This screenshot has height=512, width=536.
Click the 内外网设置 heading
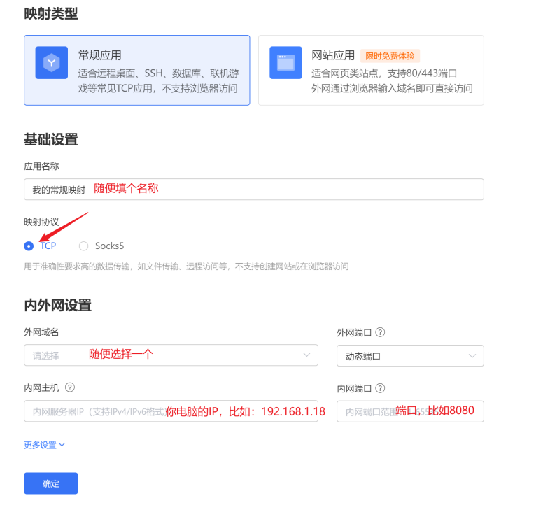click(x=58, y=305)
